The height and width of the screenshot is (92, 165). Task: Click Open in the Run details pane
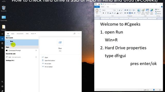(x=46, y=57)
